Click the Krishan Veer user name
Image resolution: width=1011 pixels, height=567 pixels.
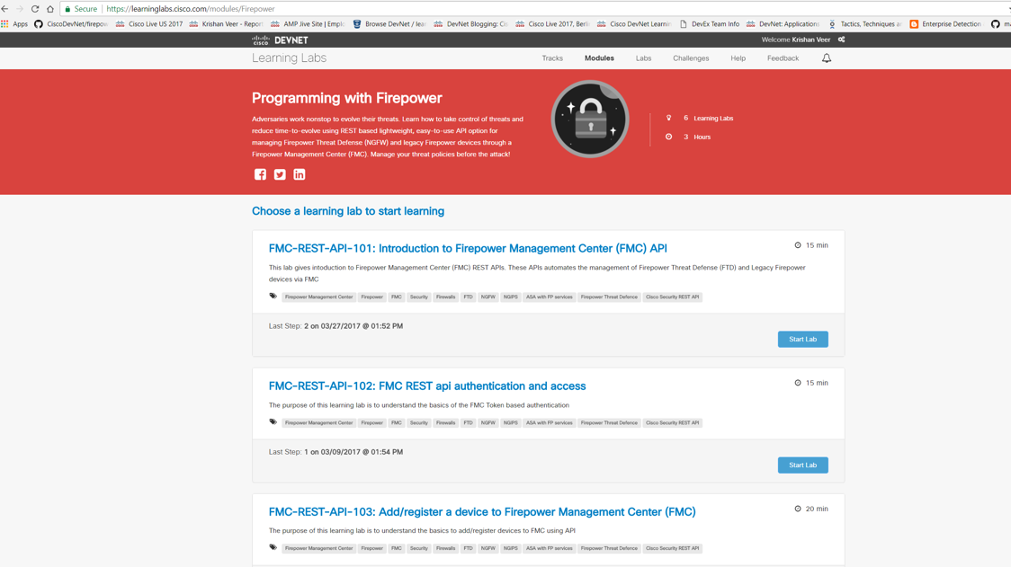point(811,40)
